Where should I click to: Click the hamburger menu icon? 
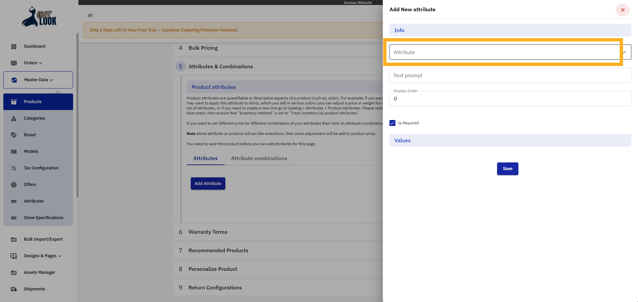90,15
